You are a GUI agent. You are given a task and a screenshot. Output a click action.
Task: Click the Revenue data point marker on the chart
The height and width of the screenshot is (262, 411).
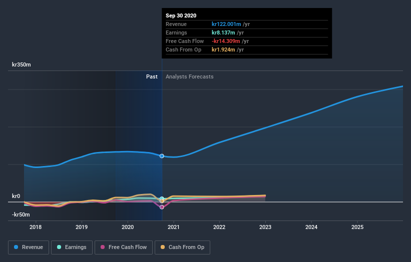(162, 156)
